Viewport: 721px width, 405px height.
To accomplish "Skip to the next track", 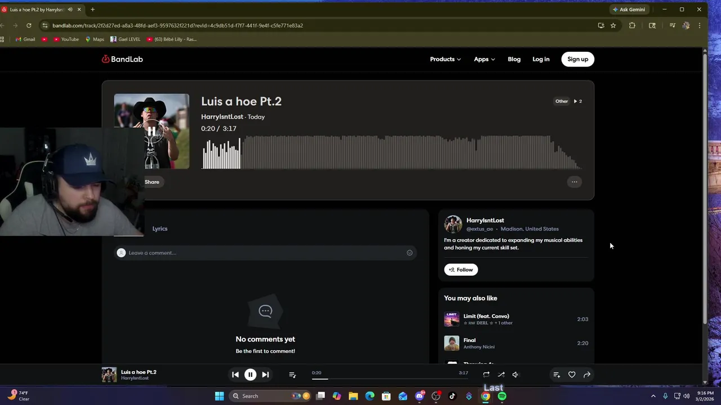I will click(x=265, y=375).
